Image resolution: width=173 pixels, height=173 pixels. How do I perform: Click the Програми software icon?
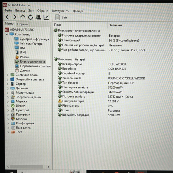[x=13, y=115]
